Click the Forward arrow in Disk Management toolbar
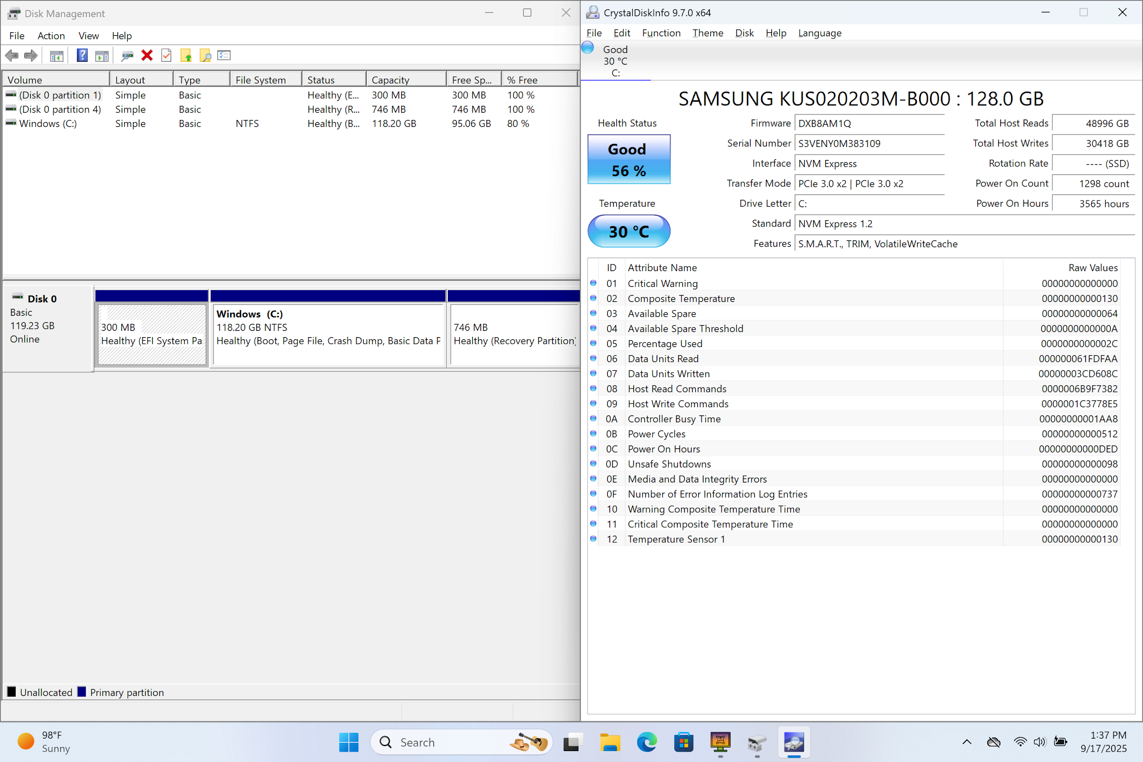 click(x=31, y=56)
